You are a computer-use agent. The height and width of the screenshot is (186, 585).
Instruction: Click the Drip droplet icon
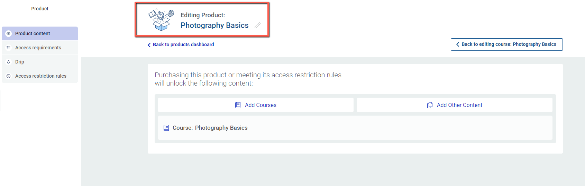click(x=9, y=62)
